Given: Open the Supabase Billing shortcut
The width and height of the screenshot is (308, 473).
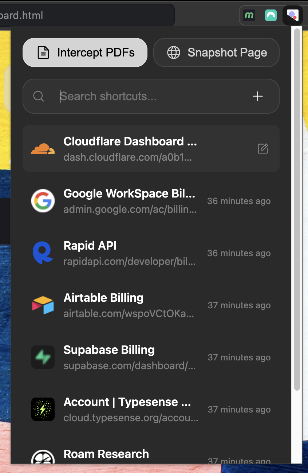Looking at the screenshot, I should pyautogui.click(x=151, y=357).
